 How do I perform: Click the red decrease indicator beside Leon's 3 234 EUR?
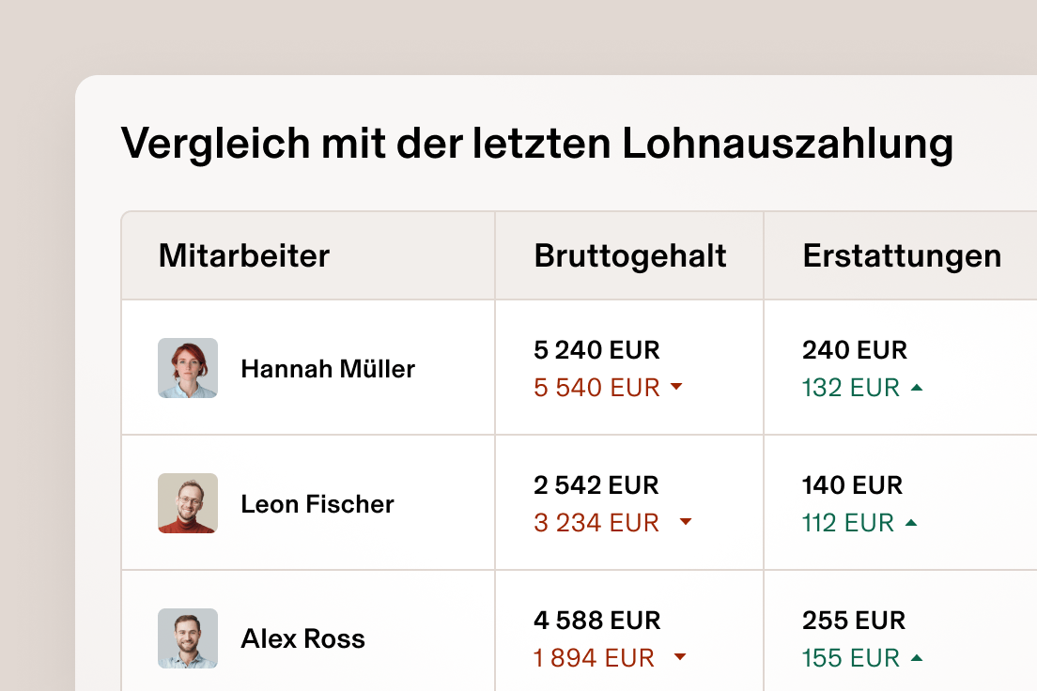click(687, 522)
